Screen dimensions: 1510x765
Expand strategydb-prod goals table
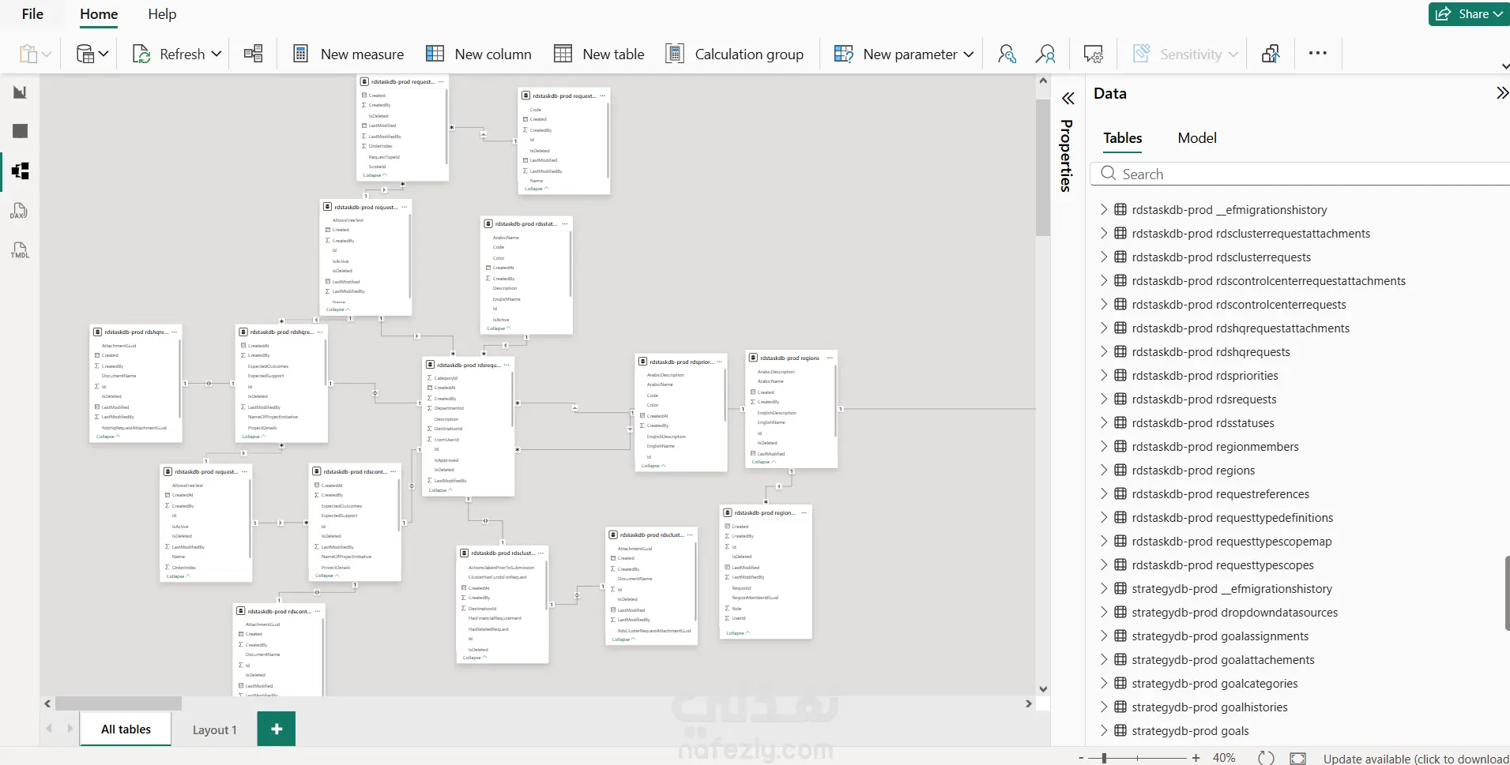point(1104,730)
